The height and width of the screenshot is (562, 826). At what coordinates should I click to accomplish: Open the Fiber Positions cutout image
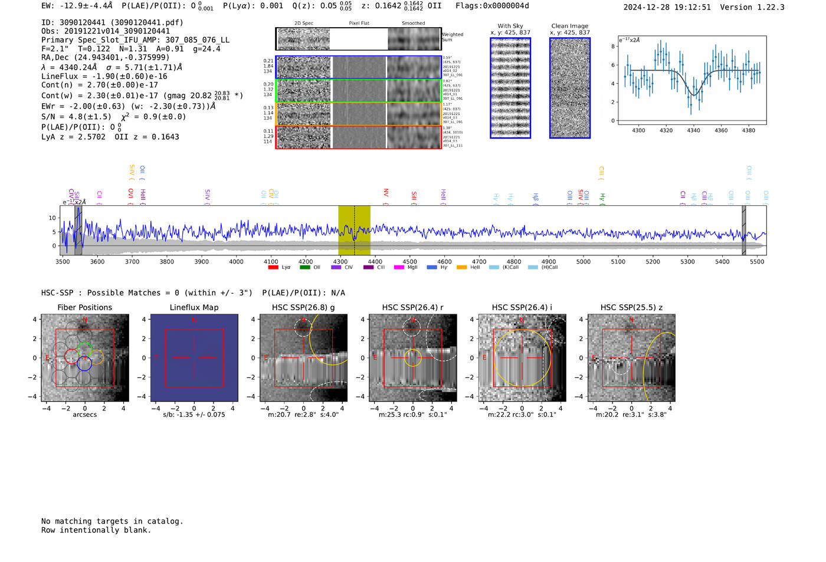(85, 358)
